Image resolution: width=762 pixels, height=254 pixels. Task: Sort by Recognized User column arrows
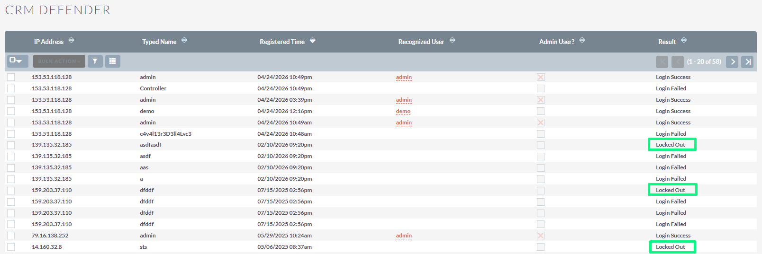pyautogui.click(x=452, y=41)
